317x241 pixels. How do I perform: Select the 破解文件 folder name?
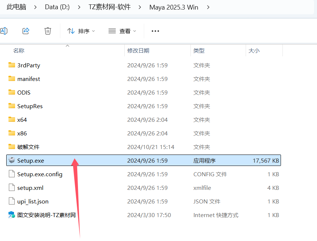(28, 147)
